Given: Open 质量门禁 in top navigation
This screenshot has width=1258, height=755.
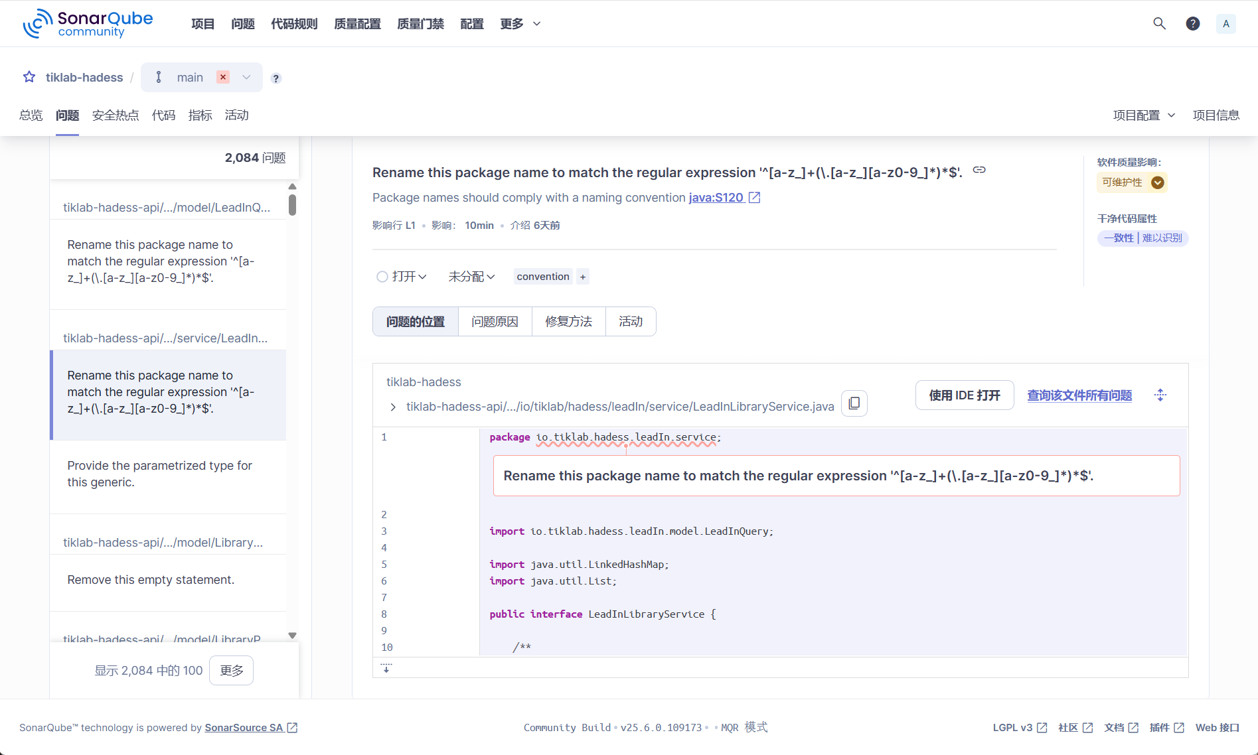Looking at the screenshot, I should tap(420, 24).
